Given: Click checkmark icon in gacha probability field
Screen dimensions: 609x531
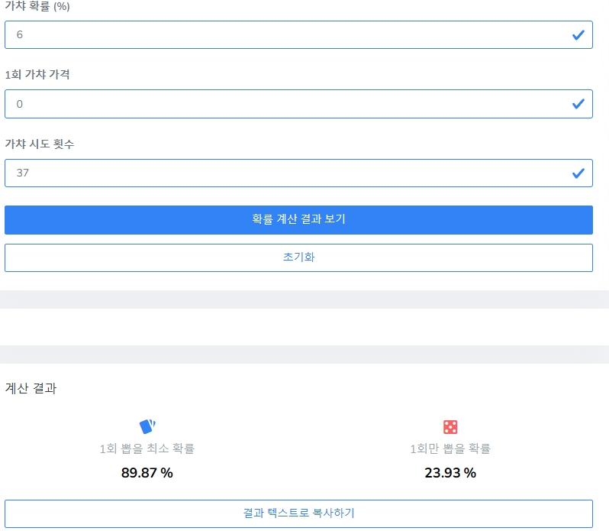Looking at the screenshot, I should [578, 35].
